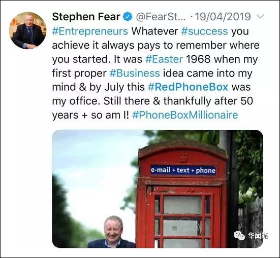Image resolution: width=280 pixels, height=258 pixels.
Task: Click the e-mail + text + phone sign
Action: 183,170
